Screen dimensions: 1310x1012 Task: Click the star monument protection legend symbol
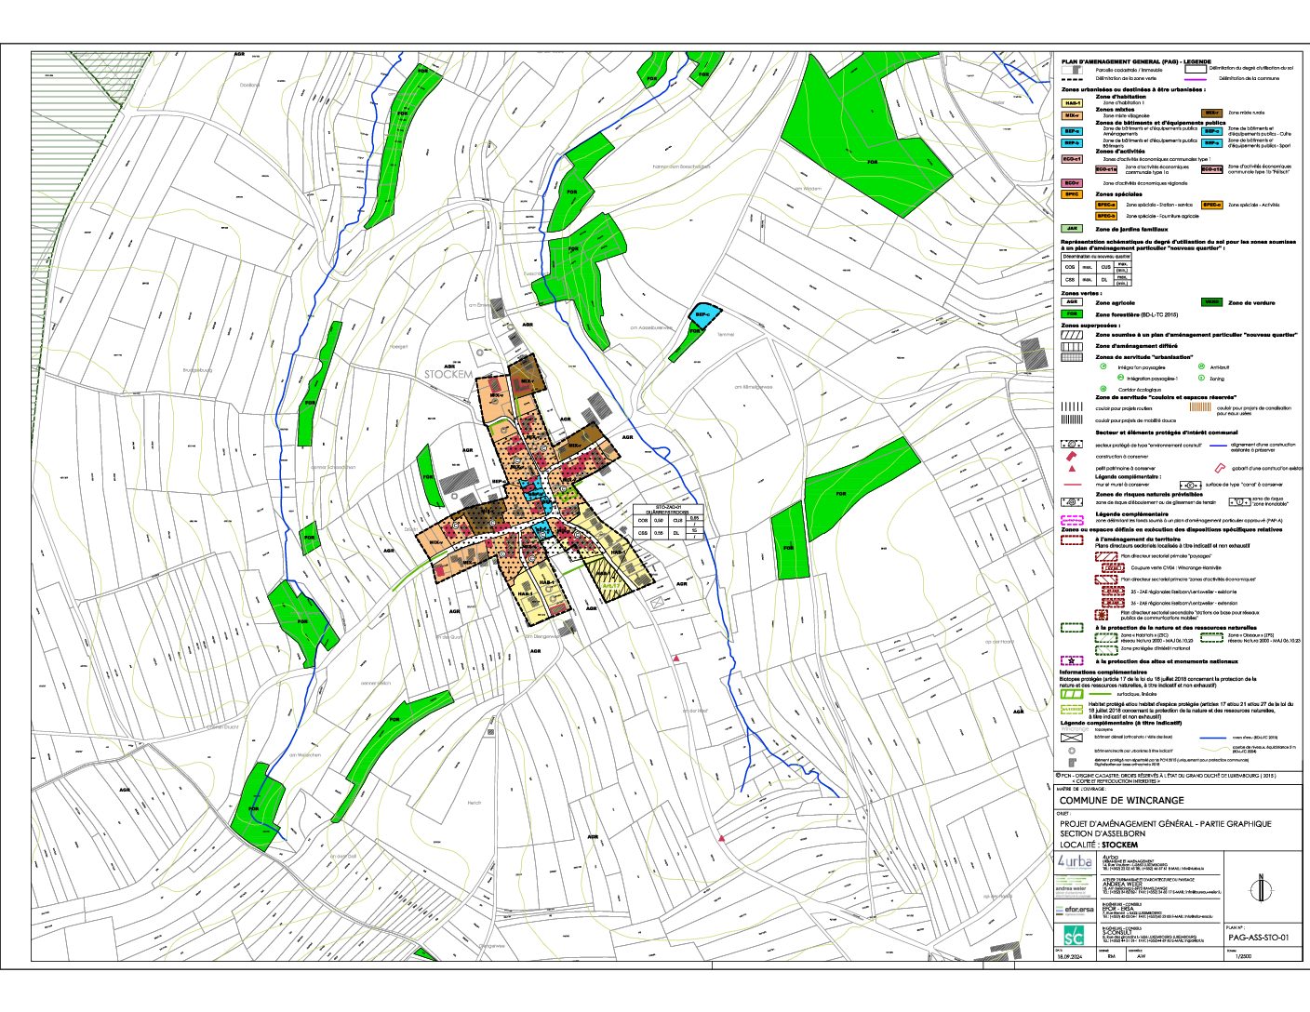pyautogui.click(x=1073, y=660)
